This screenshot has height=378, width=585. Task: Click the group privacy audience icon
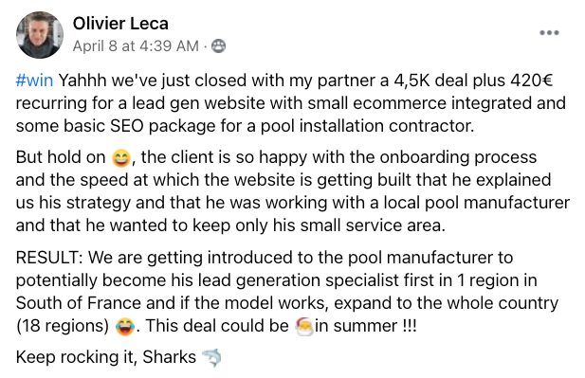pos(218,46)
